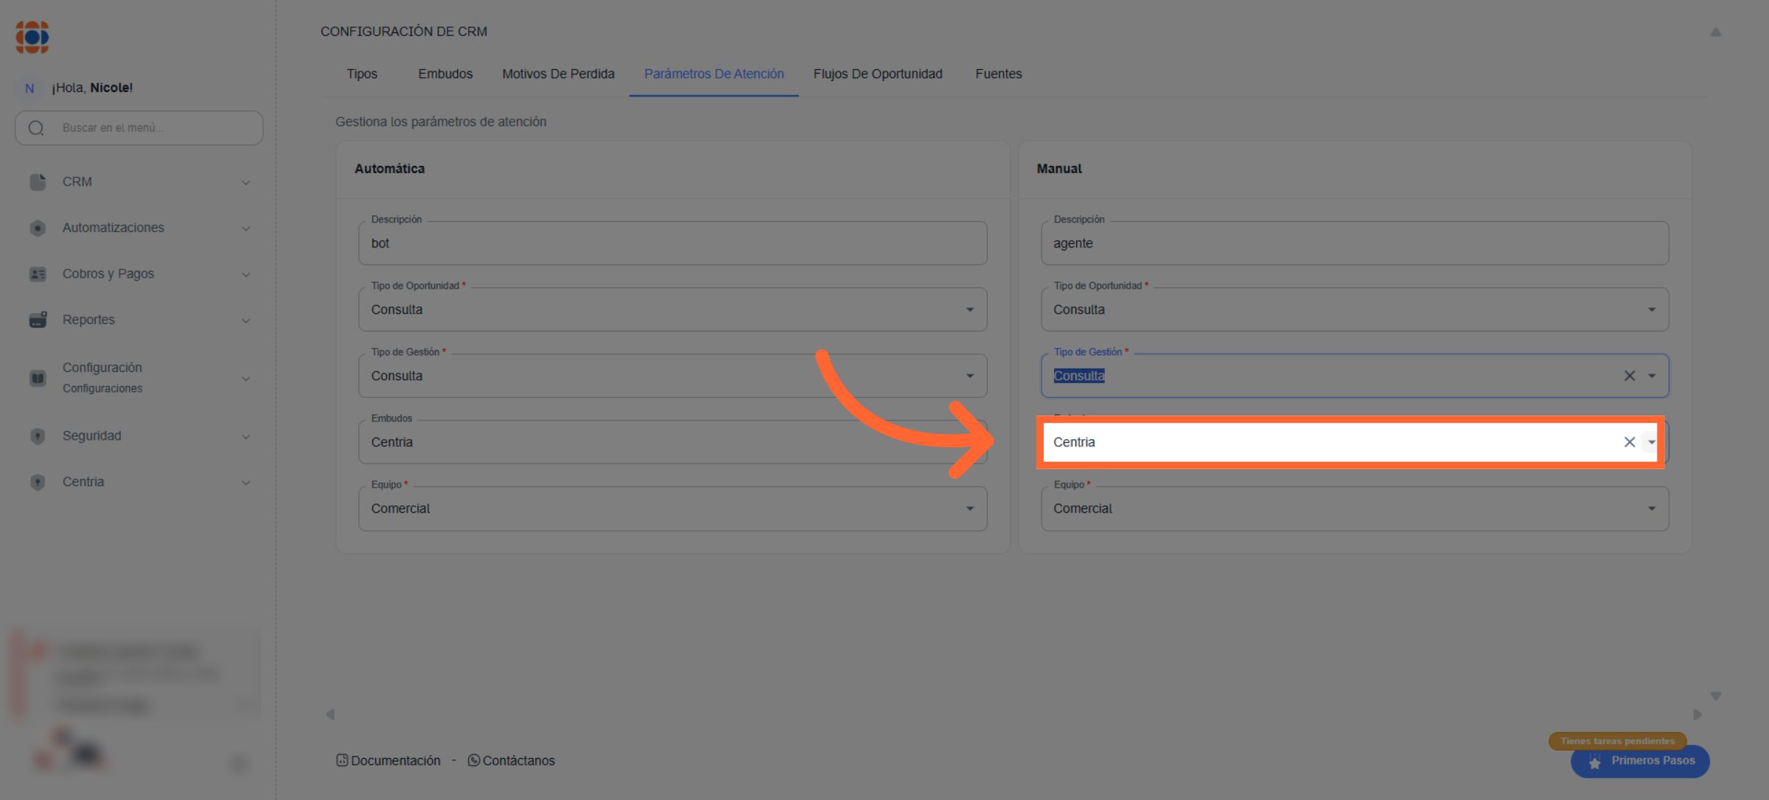Clear the Centria value with X icon
This screenshot has width=1769, height=800.
[x=1629, y=442]
